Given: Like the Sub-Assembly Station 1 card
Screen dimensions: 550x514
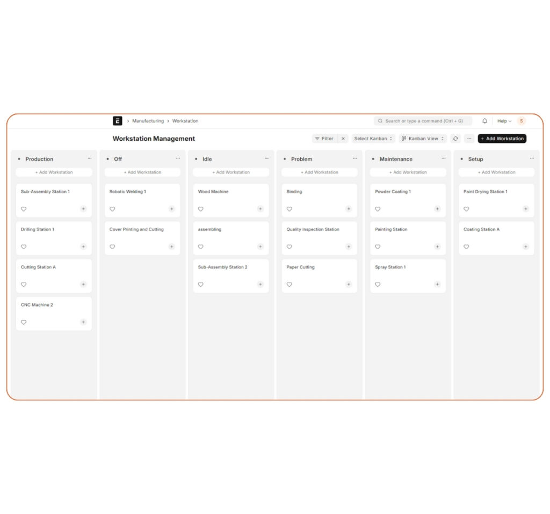Looking at the screenshot, I should (24, 209).
